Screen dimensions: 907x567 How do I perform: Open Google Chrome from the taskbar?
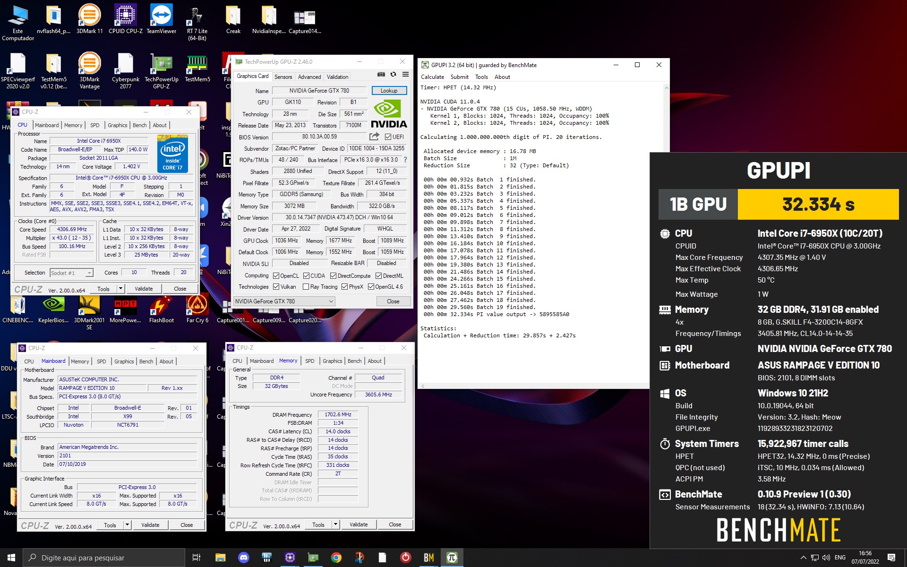(336, 558)
